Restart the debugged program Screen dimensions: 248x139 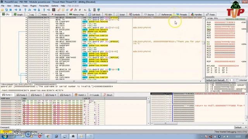[x=7, y=10]
